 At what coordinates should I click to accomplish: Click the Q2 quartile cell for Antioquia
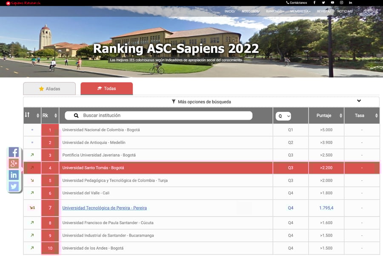(x=290, y=143)
